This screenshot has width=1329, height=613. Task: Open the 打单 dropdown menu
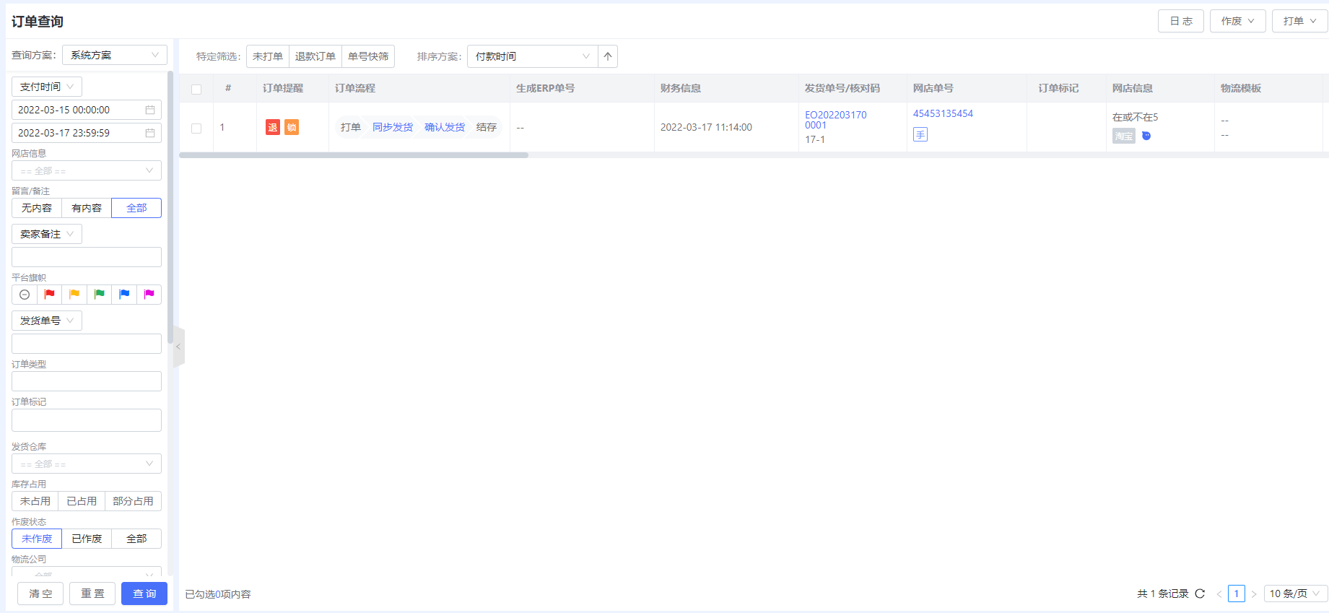coord(1300,21)
